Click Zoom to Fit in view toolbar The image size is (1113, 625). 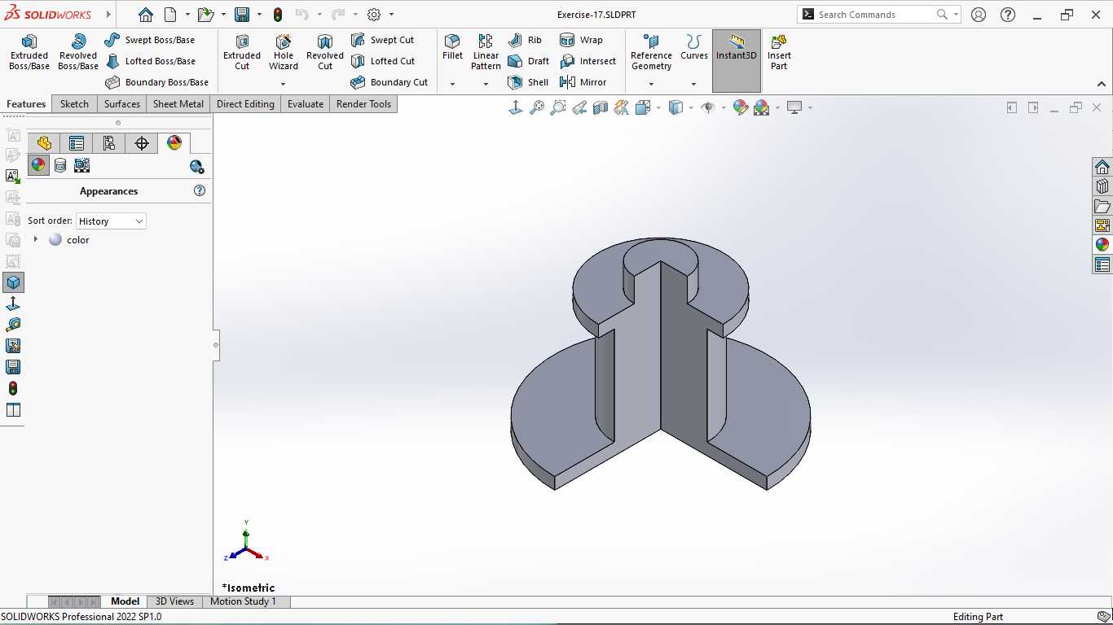[537, 107]
